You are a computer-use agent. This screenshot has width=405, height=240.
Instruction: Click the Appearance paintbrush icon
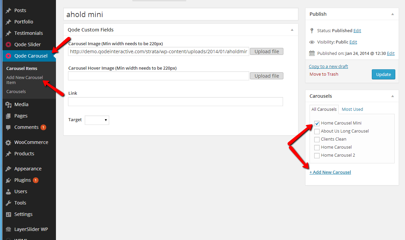tap(9, 169)
